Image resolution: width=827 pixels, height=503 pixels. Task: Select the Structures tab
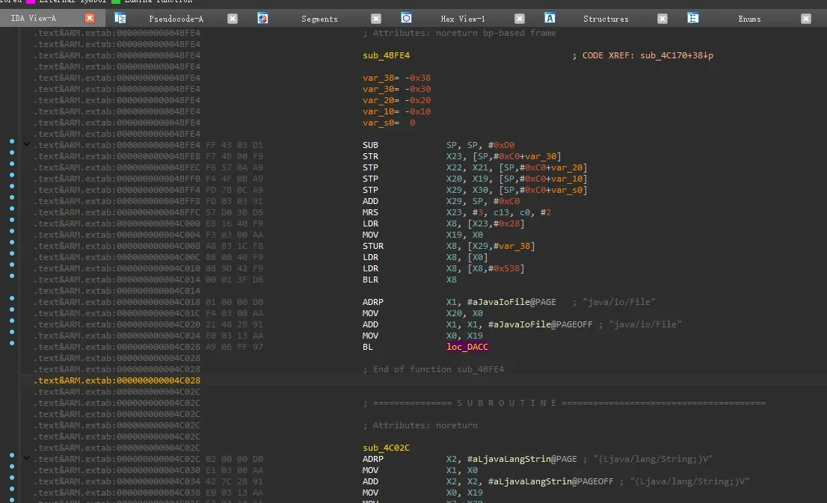click(x=606, y=19)
